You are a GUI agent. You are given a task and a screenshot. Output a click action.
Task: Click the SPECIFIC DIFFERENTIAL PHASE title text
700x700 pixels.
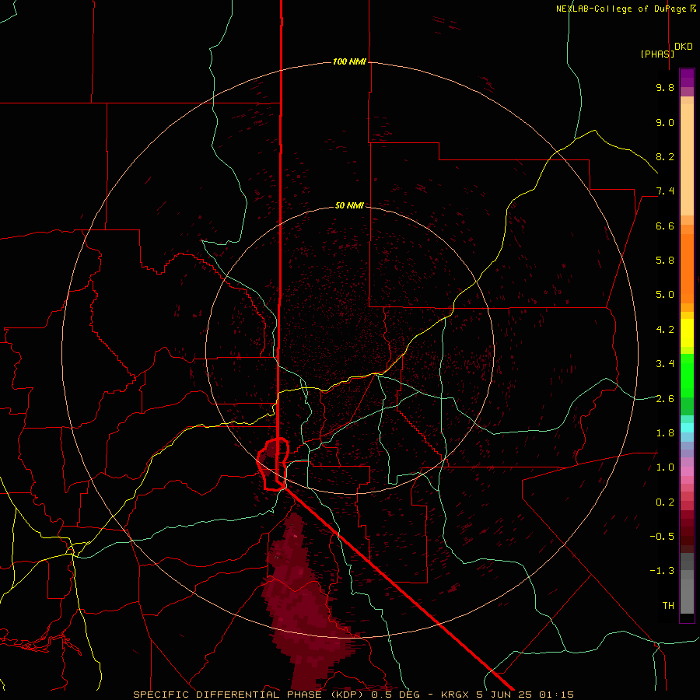227,695
